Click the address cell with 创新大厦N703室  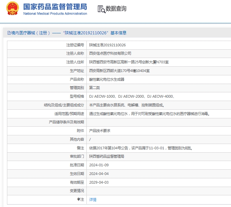(129, 62)
